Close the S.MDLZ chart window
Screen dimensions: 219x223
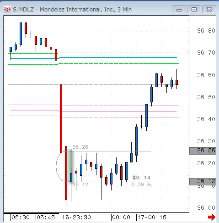[x=209, y=10]
